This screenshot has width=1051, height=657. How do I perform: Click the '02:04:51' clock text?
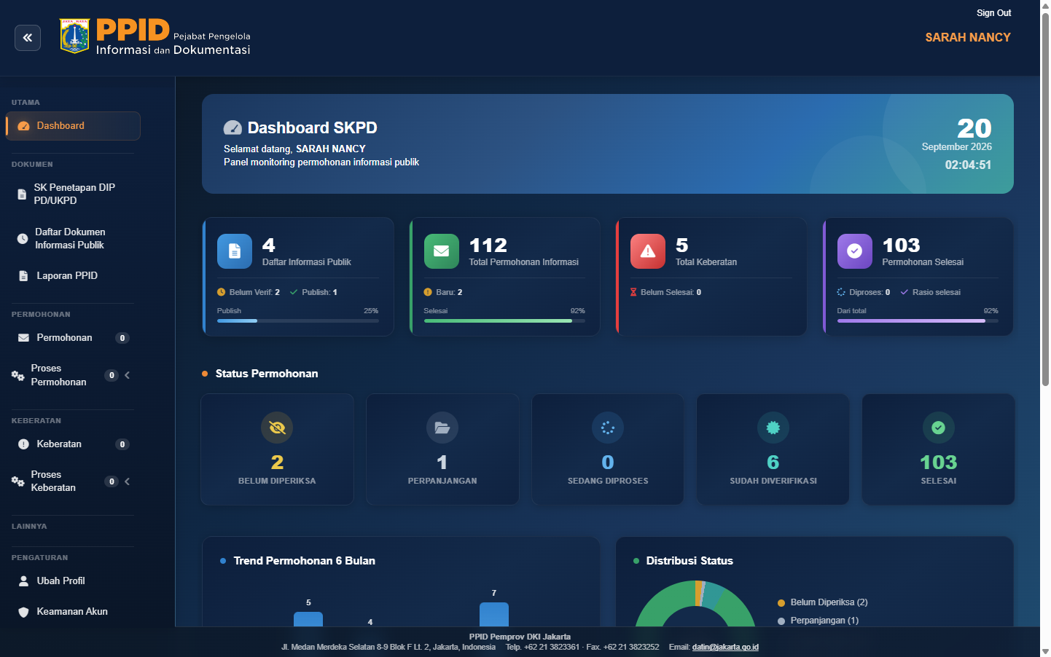[x=968, y=165]
